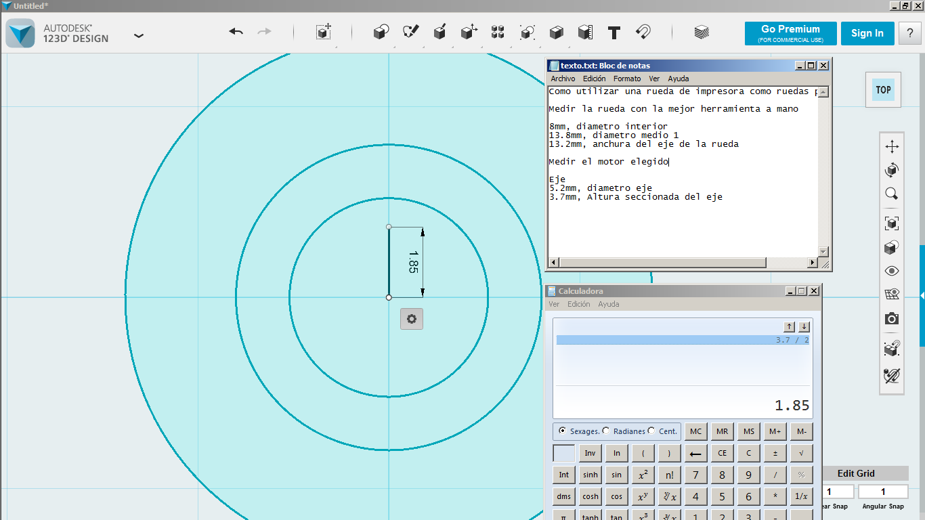Screen dimensions: 925x520
Task: Click the Autodesk 123D Design logo icon
Action: click(20, 33)
